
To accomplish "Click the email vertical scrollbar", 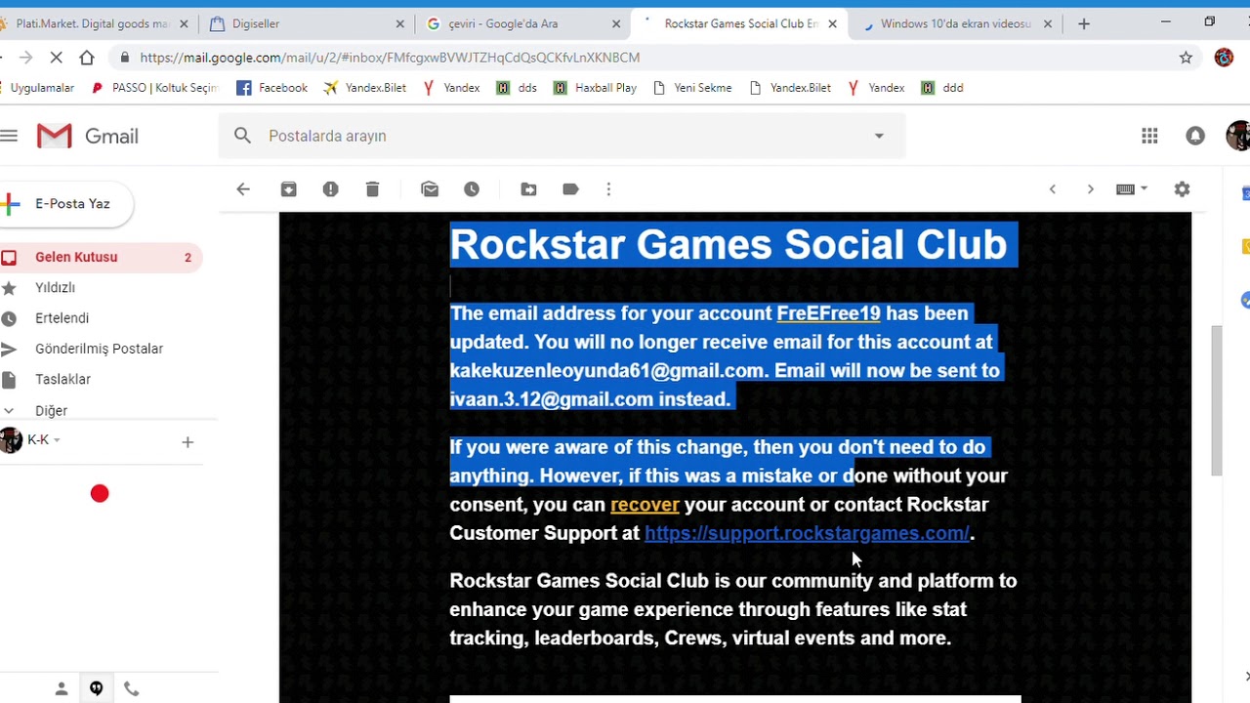I will [x=1216, y=400].
